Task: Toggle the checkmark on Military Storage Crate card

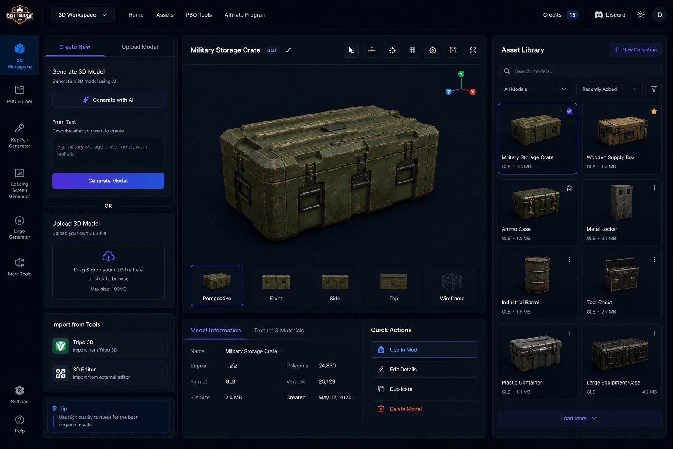Action: tap(569, 111)
